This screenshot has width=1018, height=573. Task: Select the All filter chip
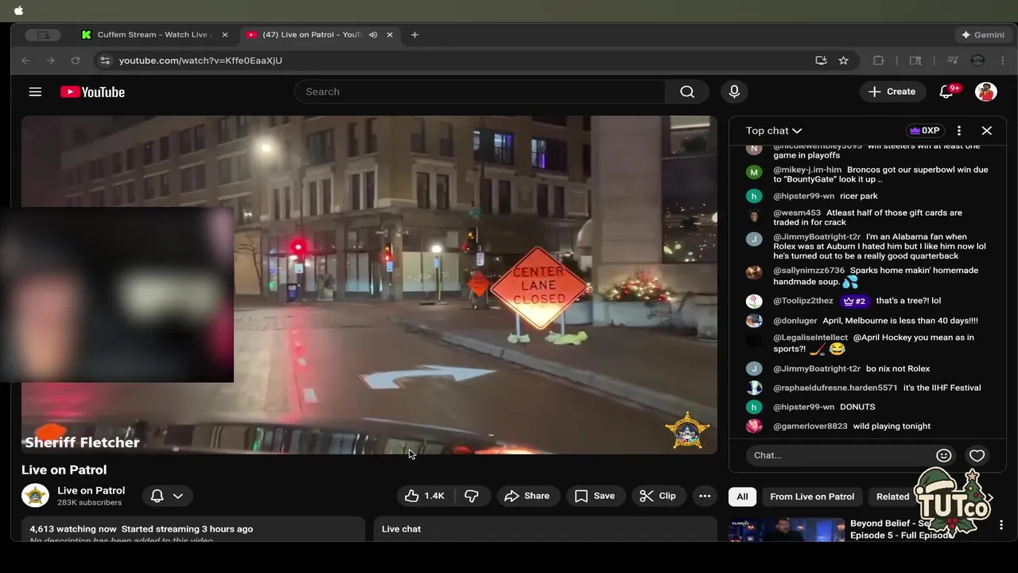pyautogui.click(x=742, y=497)
